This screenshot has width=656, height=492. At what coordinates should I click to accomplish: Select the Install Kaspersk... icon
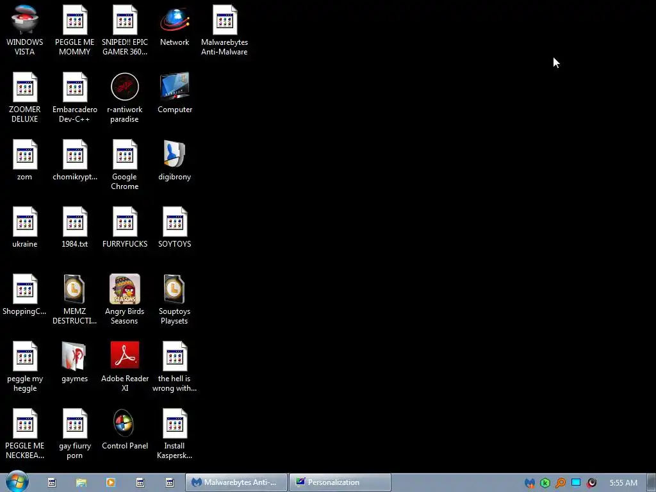[x=174, y=434]
